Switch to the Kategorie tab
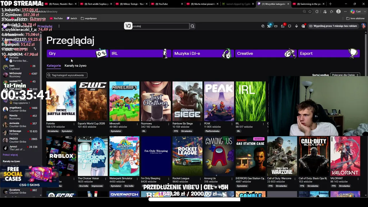This screenshot has height=207, width=368. pyautogui.click(x=54, y=66)
